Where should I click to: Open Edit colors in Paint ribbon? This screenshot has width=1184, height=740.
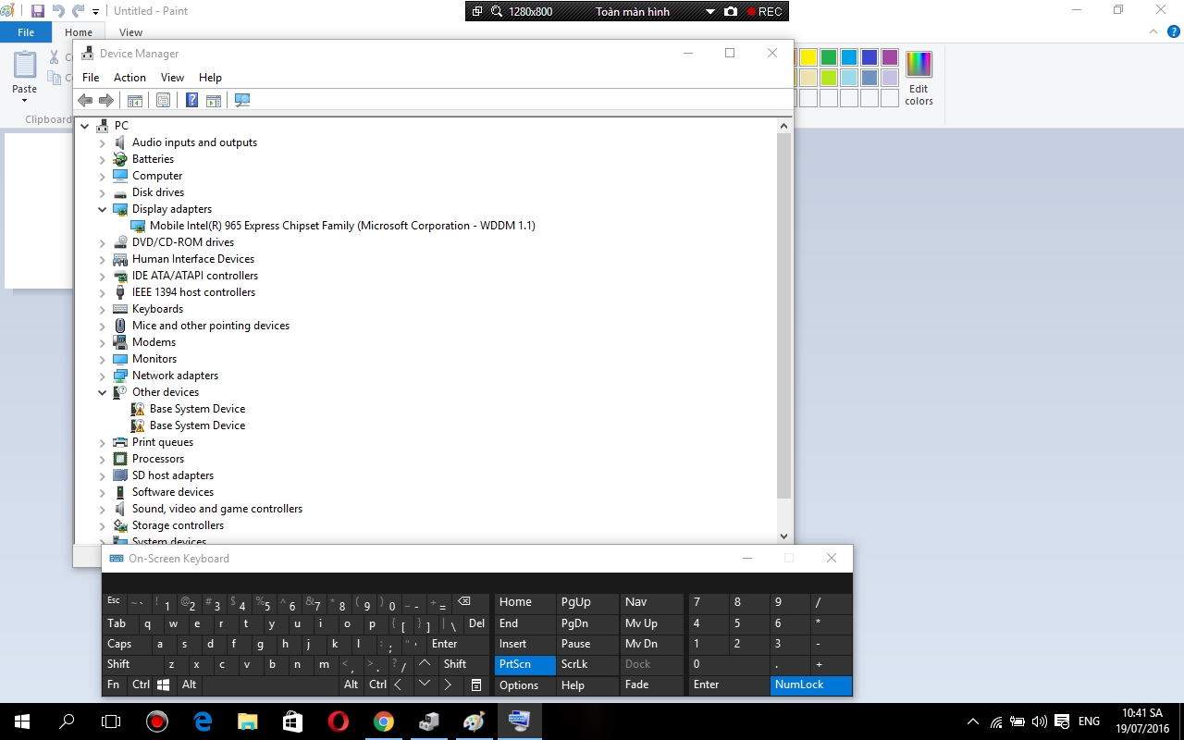[x=919, y=78]
